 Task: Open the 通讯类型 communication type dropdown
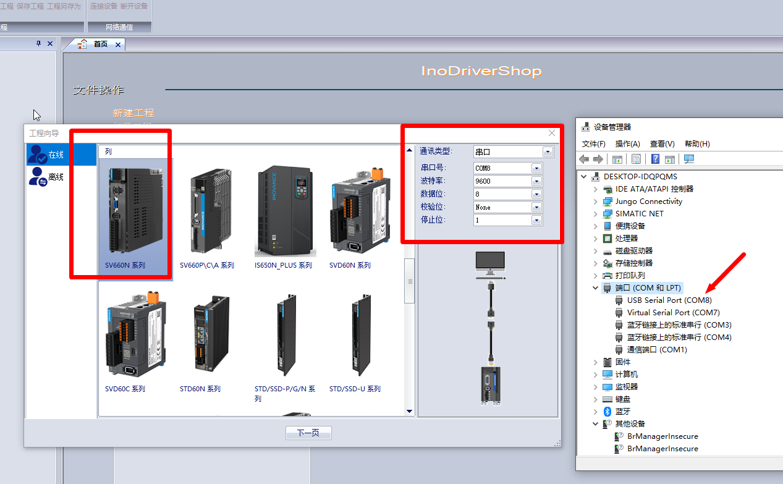coord(547,152)
